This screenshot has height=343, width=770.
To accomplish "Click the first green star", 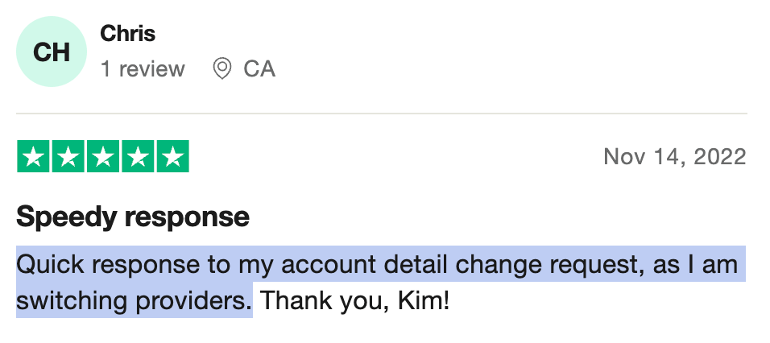I will [x=33, y=156].
